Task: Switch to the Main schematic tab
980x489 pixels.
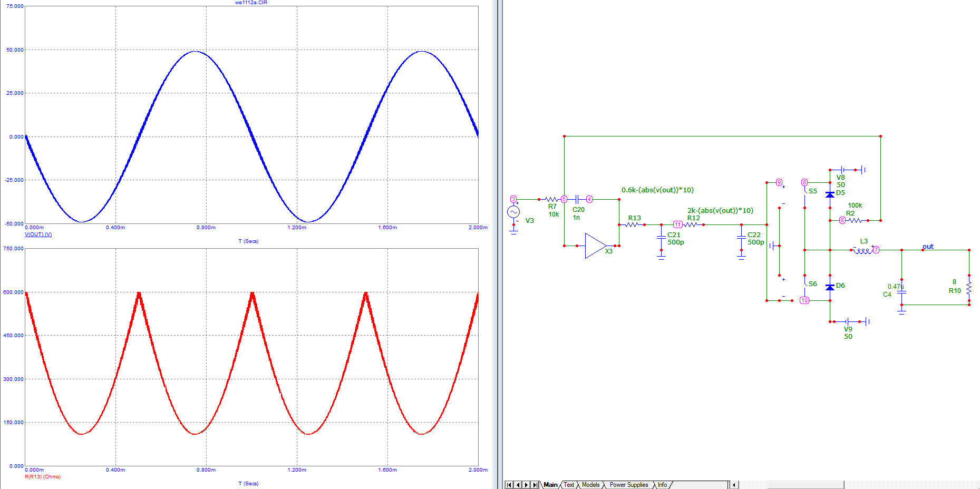Action: click(x=550, y=485)
